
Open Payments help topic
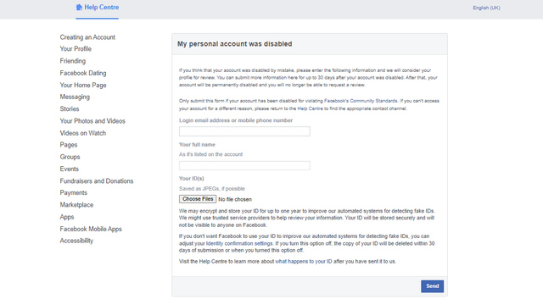tap(74, 192)
